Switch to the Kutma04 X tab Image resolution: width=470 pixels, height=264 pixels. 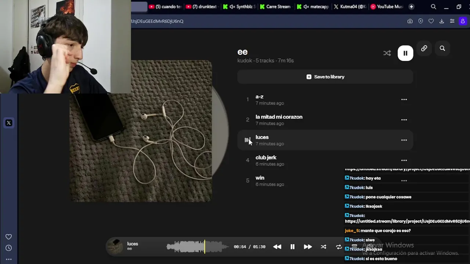[x=350, y=7]
